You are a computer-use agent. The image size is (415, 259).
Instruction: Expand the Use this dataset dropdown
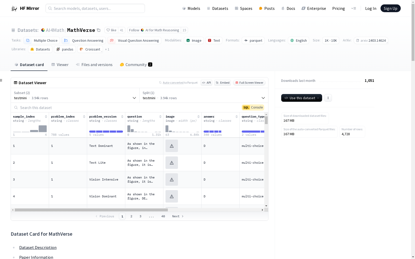click(302, 98)
